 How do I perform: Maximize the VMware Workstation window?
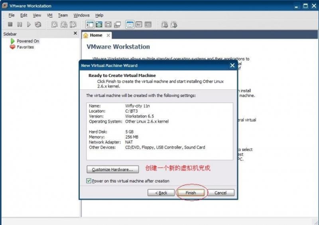click(x=305, y=6)
